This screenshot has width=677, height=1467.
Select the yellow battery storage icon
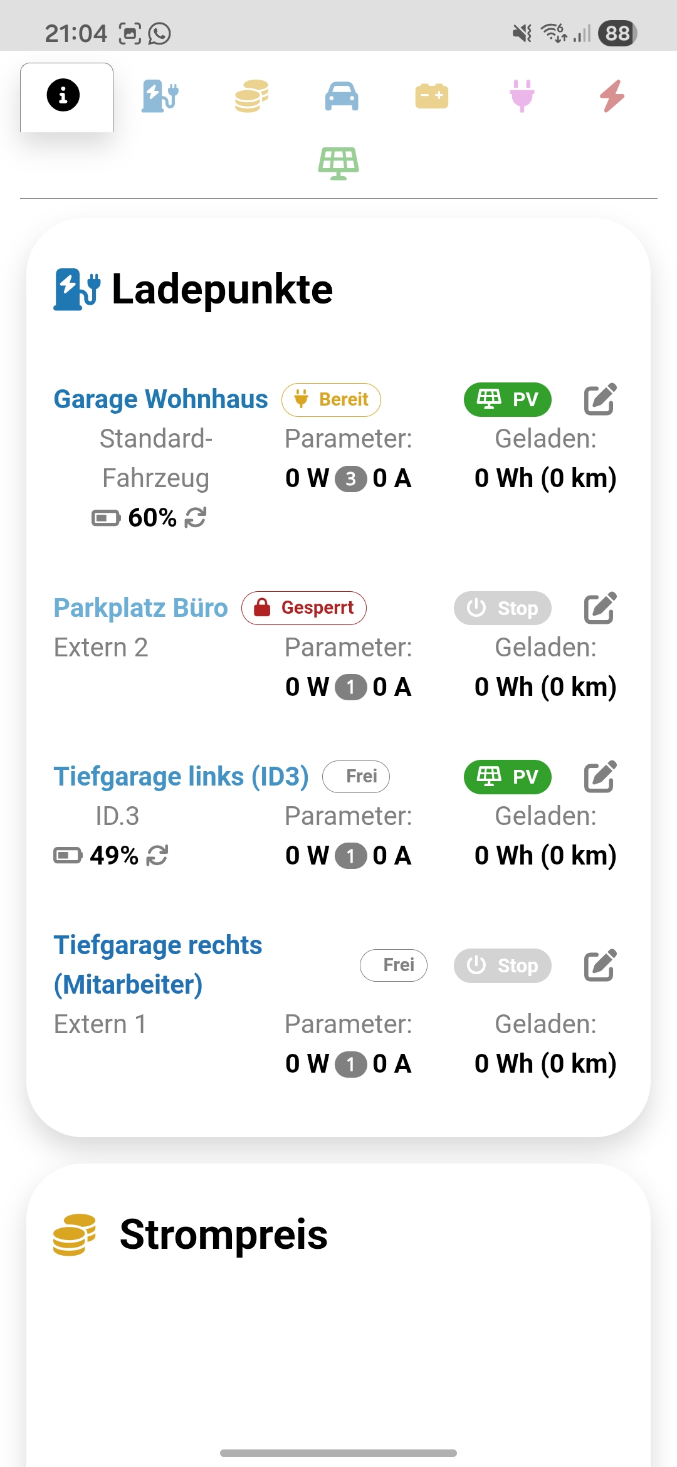pyautogui.click(x=432, y=97)
